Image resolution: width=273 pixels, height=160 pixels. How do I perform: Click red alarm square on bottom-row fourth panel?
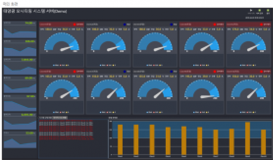[x=215, y=71]
